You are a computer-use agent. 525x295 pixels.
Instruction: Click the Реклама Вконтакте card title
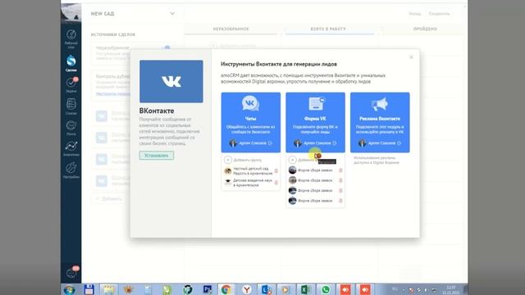380,118
